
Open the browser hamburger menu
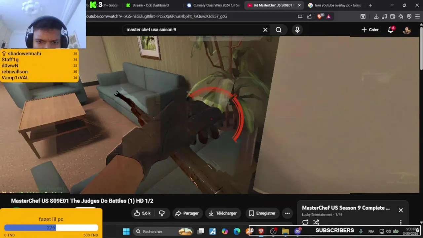[x=418, y=17]
